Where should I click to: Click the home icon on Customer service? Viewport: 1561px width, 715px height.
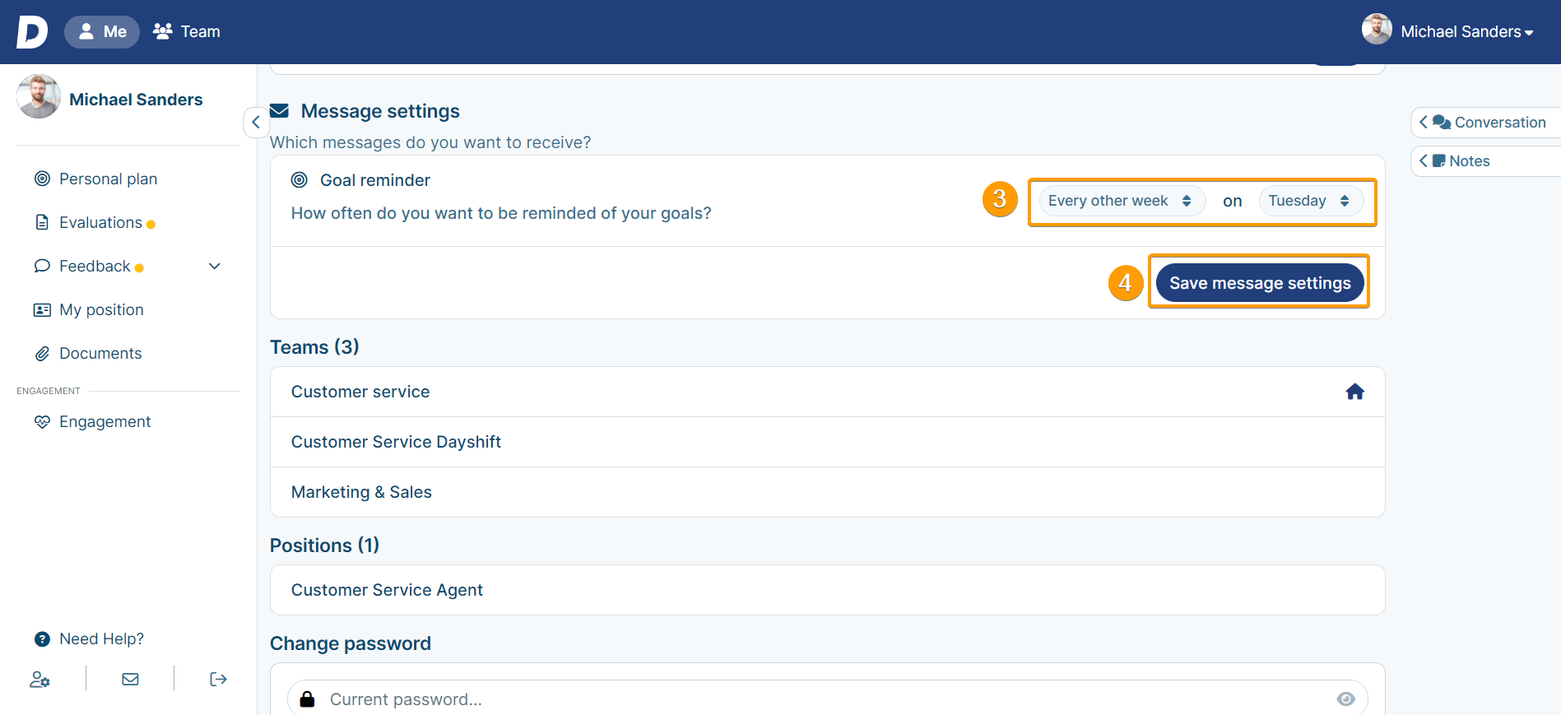1354,392
